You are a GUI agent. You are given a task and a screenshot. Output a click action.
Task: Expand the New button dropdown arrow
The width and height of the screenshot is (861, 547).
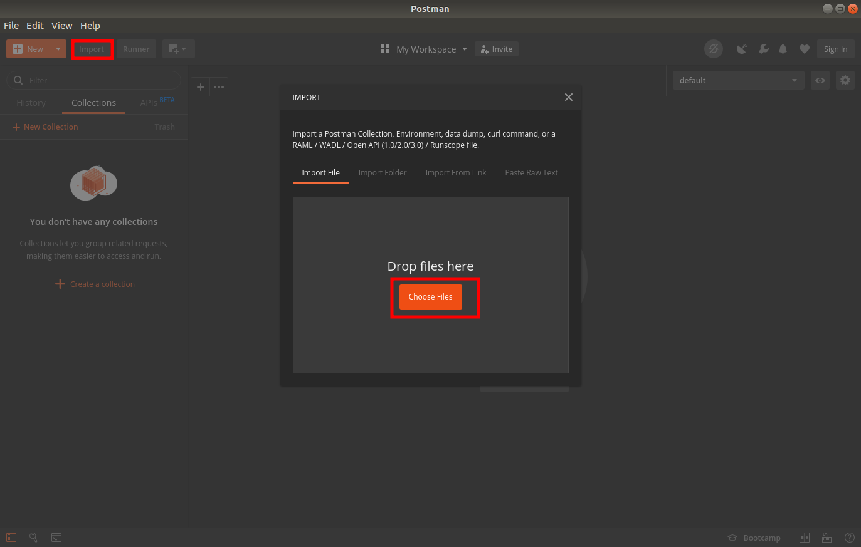pos(58,49)
